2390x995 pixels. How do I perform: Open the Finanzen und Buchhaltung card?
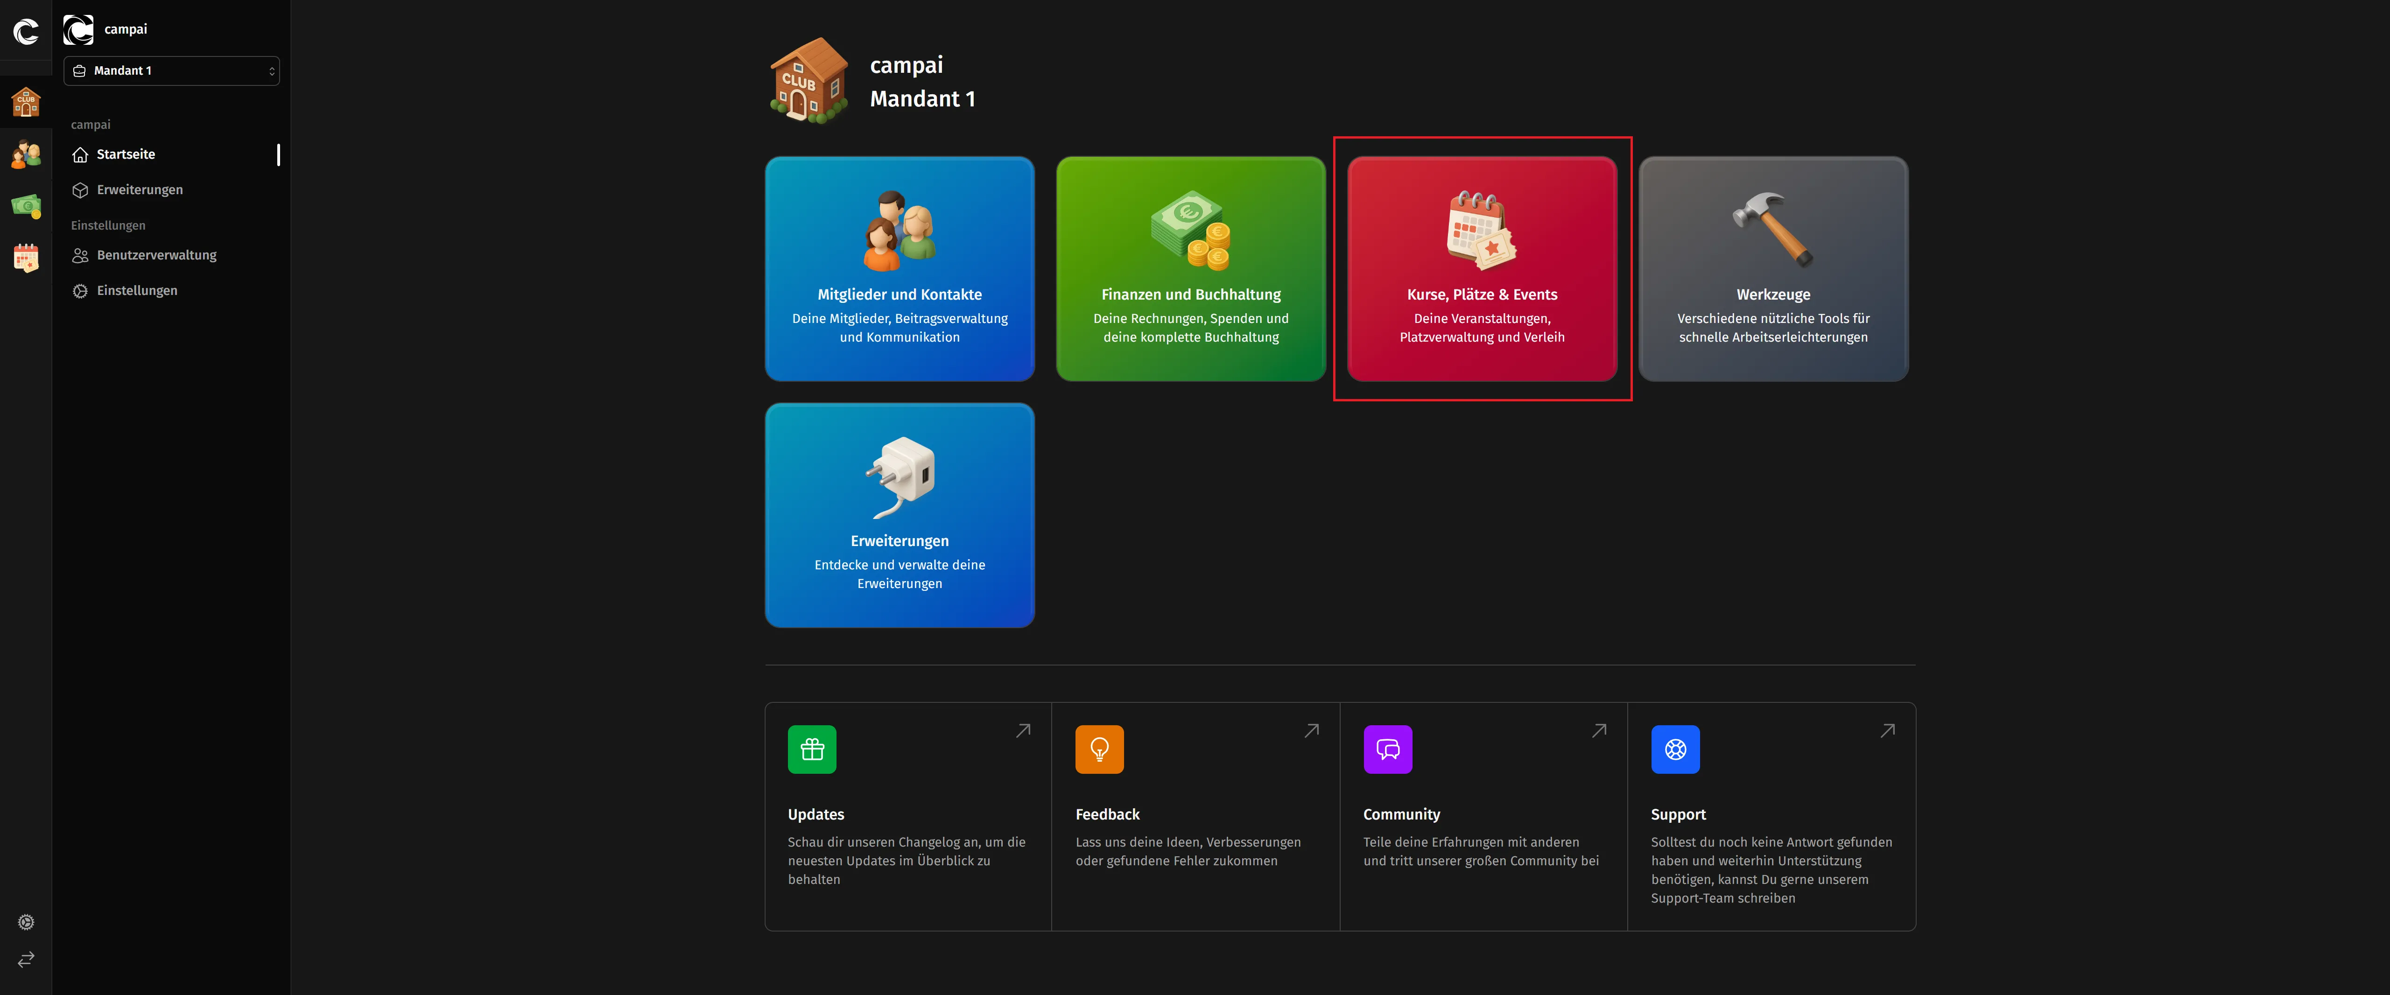[x=1190, y=269]
